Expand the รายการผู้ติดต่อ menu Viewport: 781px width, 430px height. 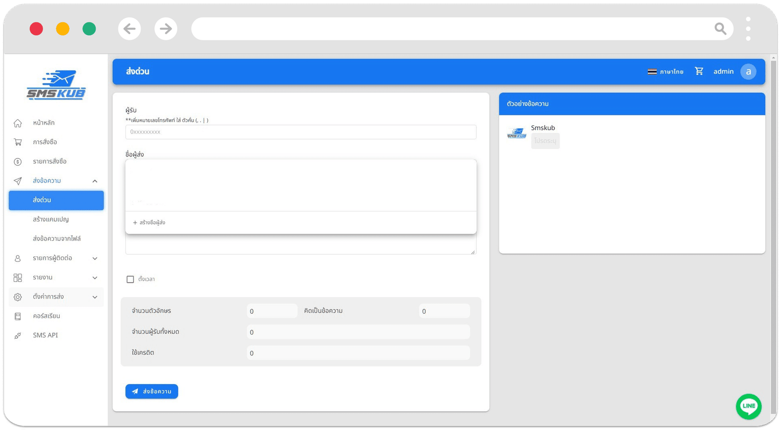point(95,258)
